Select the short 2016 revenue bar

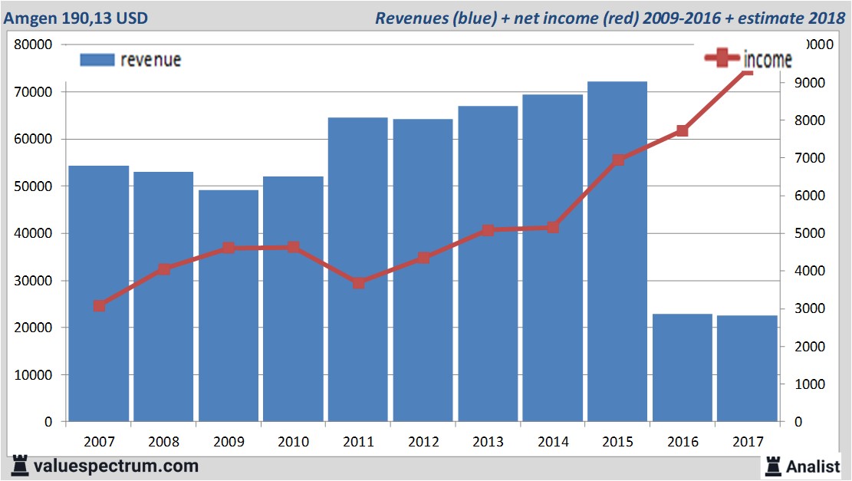pos(683,367)
